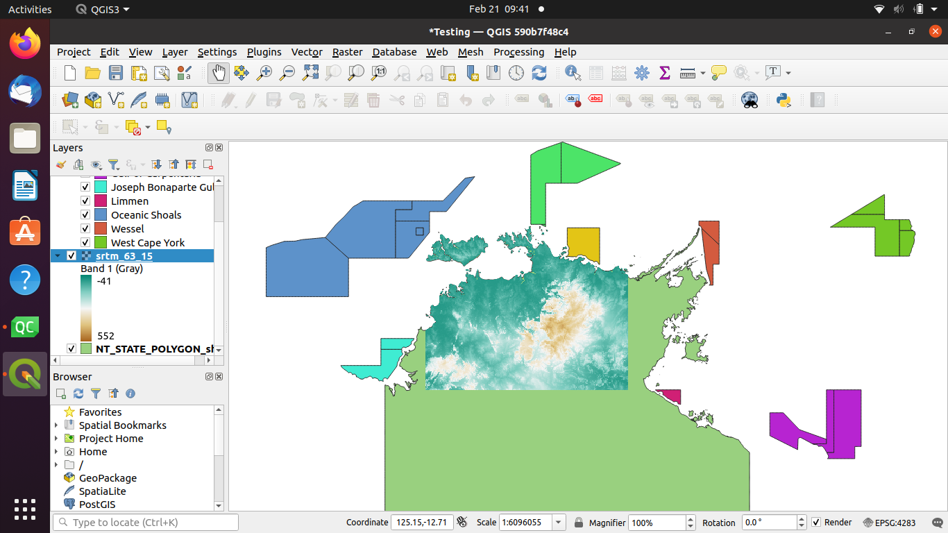Open the Processing menu
948x533 pixels.
coord(518,52)
